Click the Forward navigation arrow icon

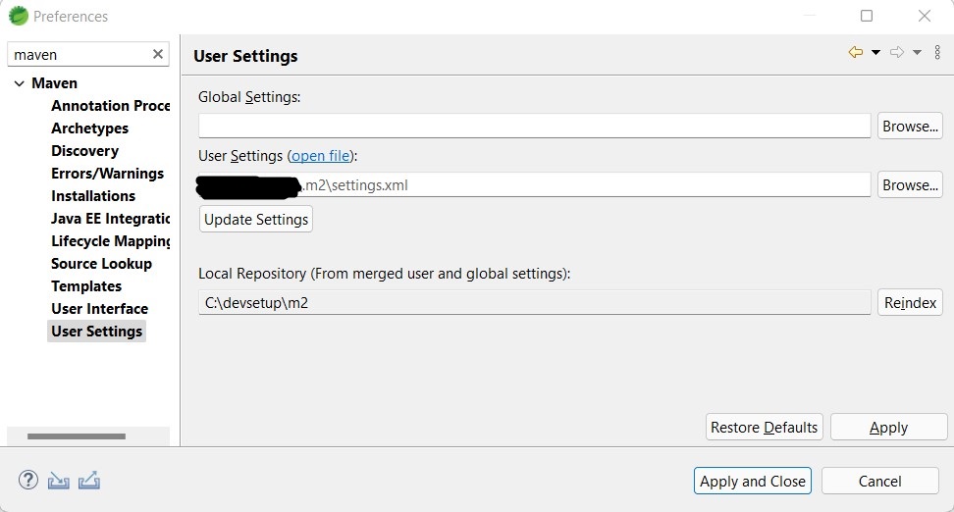coord(896,53)
